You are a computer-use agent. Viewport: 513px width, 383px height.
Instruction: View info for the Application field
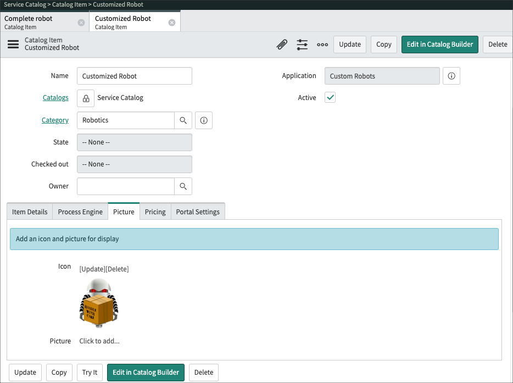tap(451, 76)
